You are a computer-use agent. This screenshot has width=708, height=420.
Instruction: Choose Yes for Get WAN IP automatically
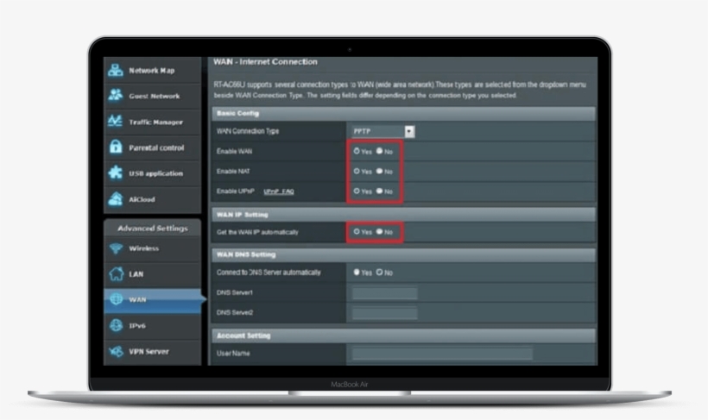click(x=357, y=231)
